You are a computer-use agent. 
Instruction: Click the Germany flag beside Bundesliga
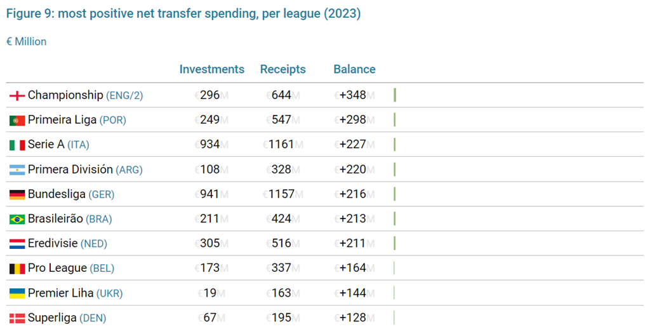[17, 195]
